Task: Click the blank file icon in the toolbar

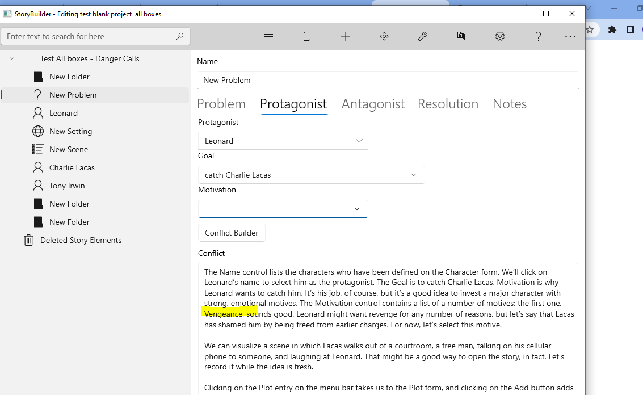Action: [307, 36]
